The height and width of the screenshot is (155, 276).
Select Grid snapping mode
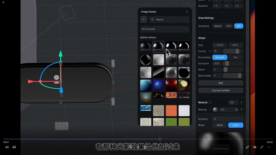pos(229,26)
